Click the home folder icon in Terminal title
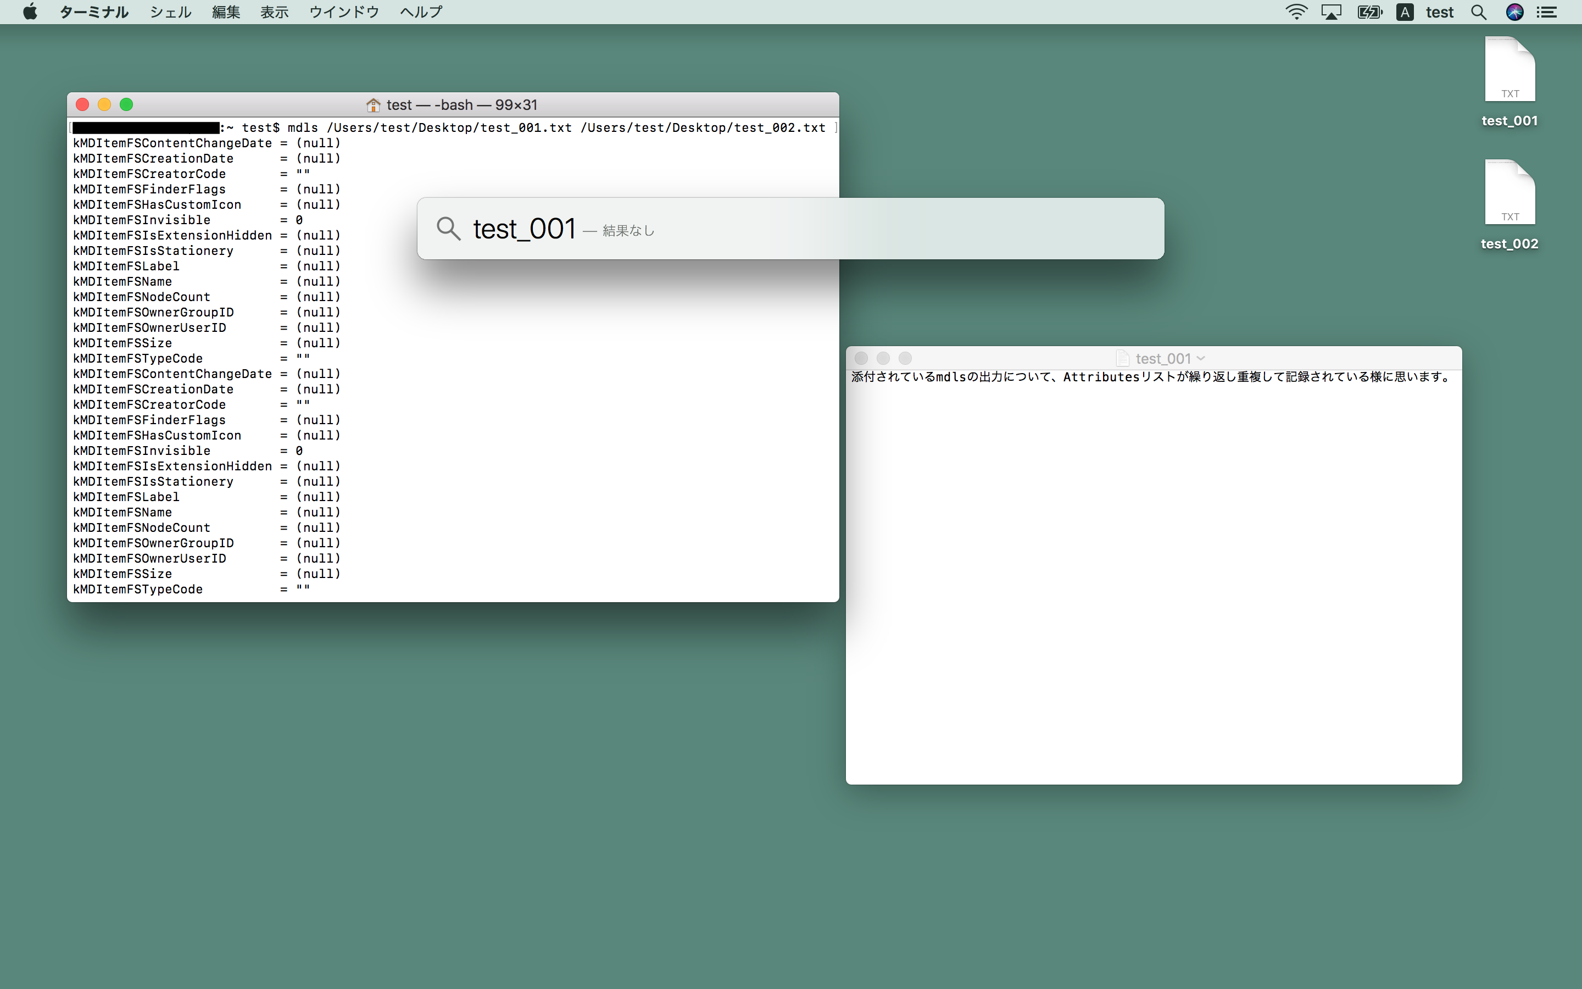 tap(374, 104)
